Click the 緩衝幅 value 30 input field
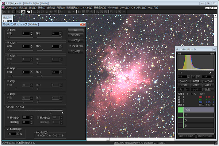The height and width of the screenshot is (146, 219). 26,122
